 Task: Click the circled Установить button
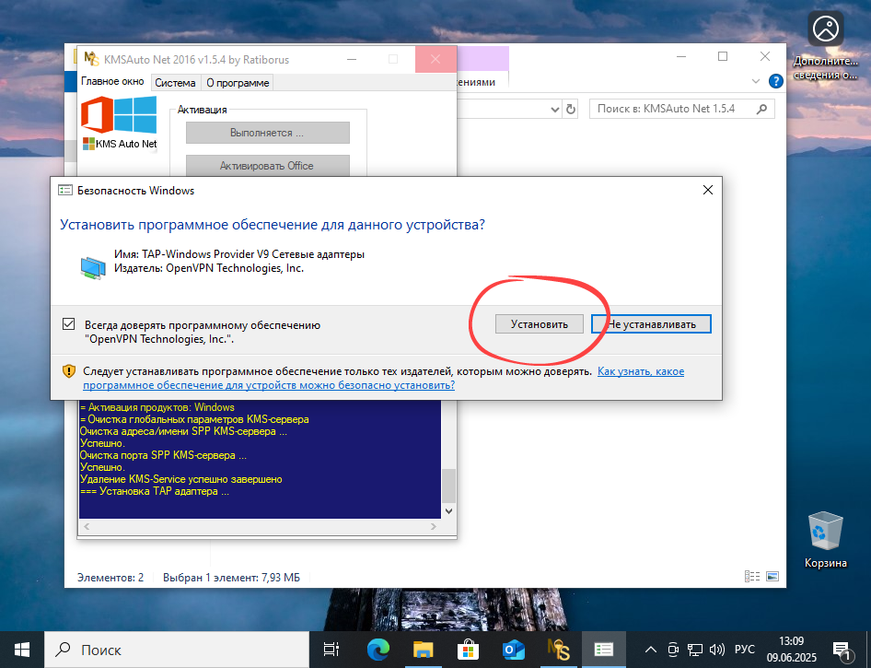click(x=539, y=323)
